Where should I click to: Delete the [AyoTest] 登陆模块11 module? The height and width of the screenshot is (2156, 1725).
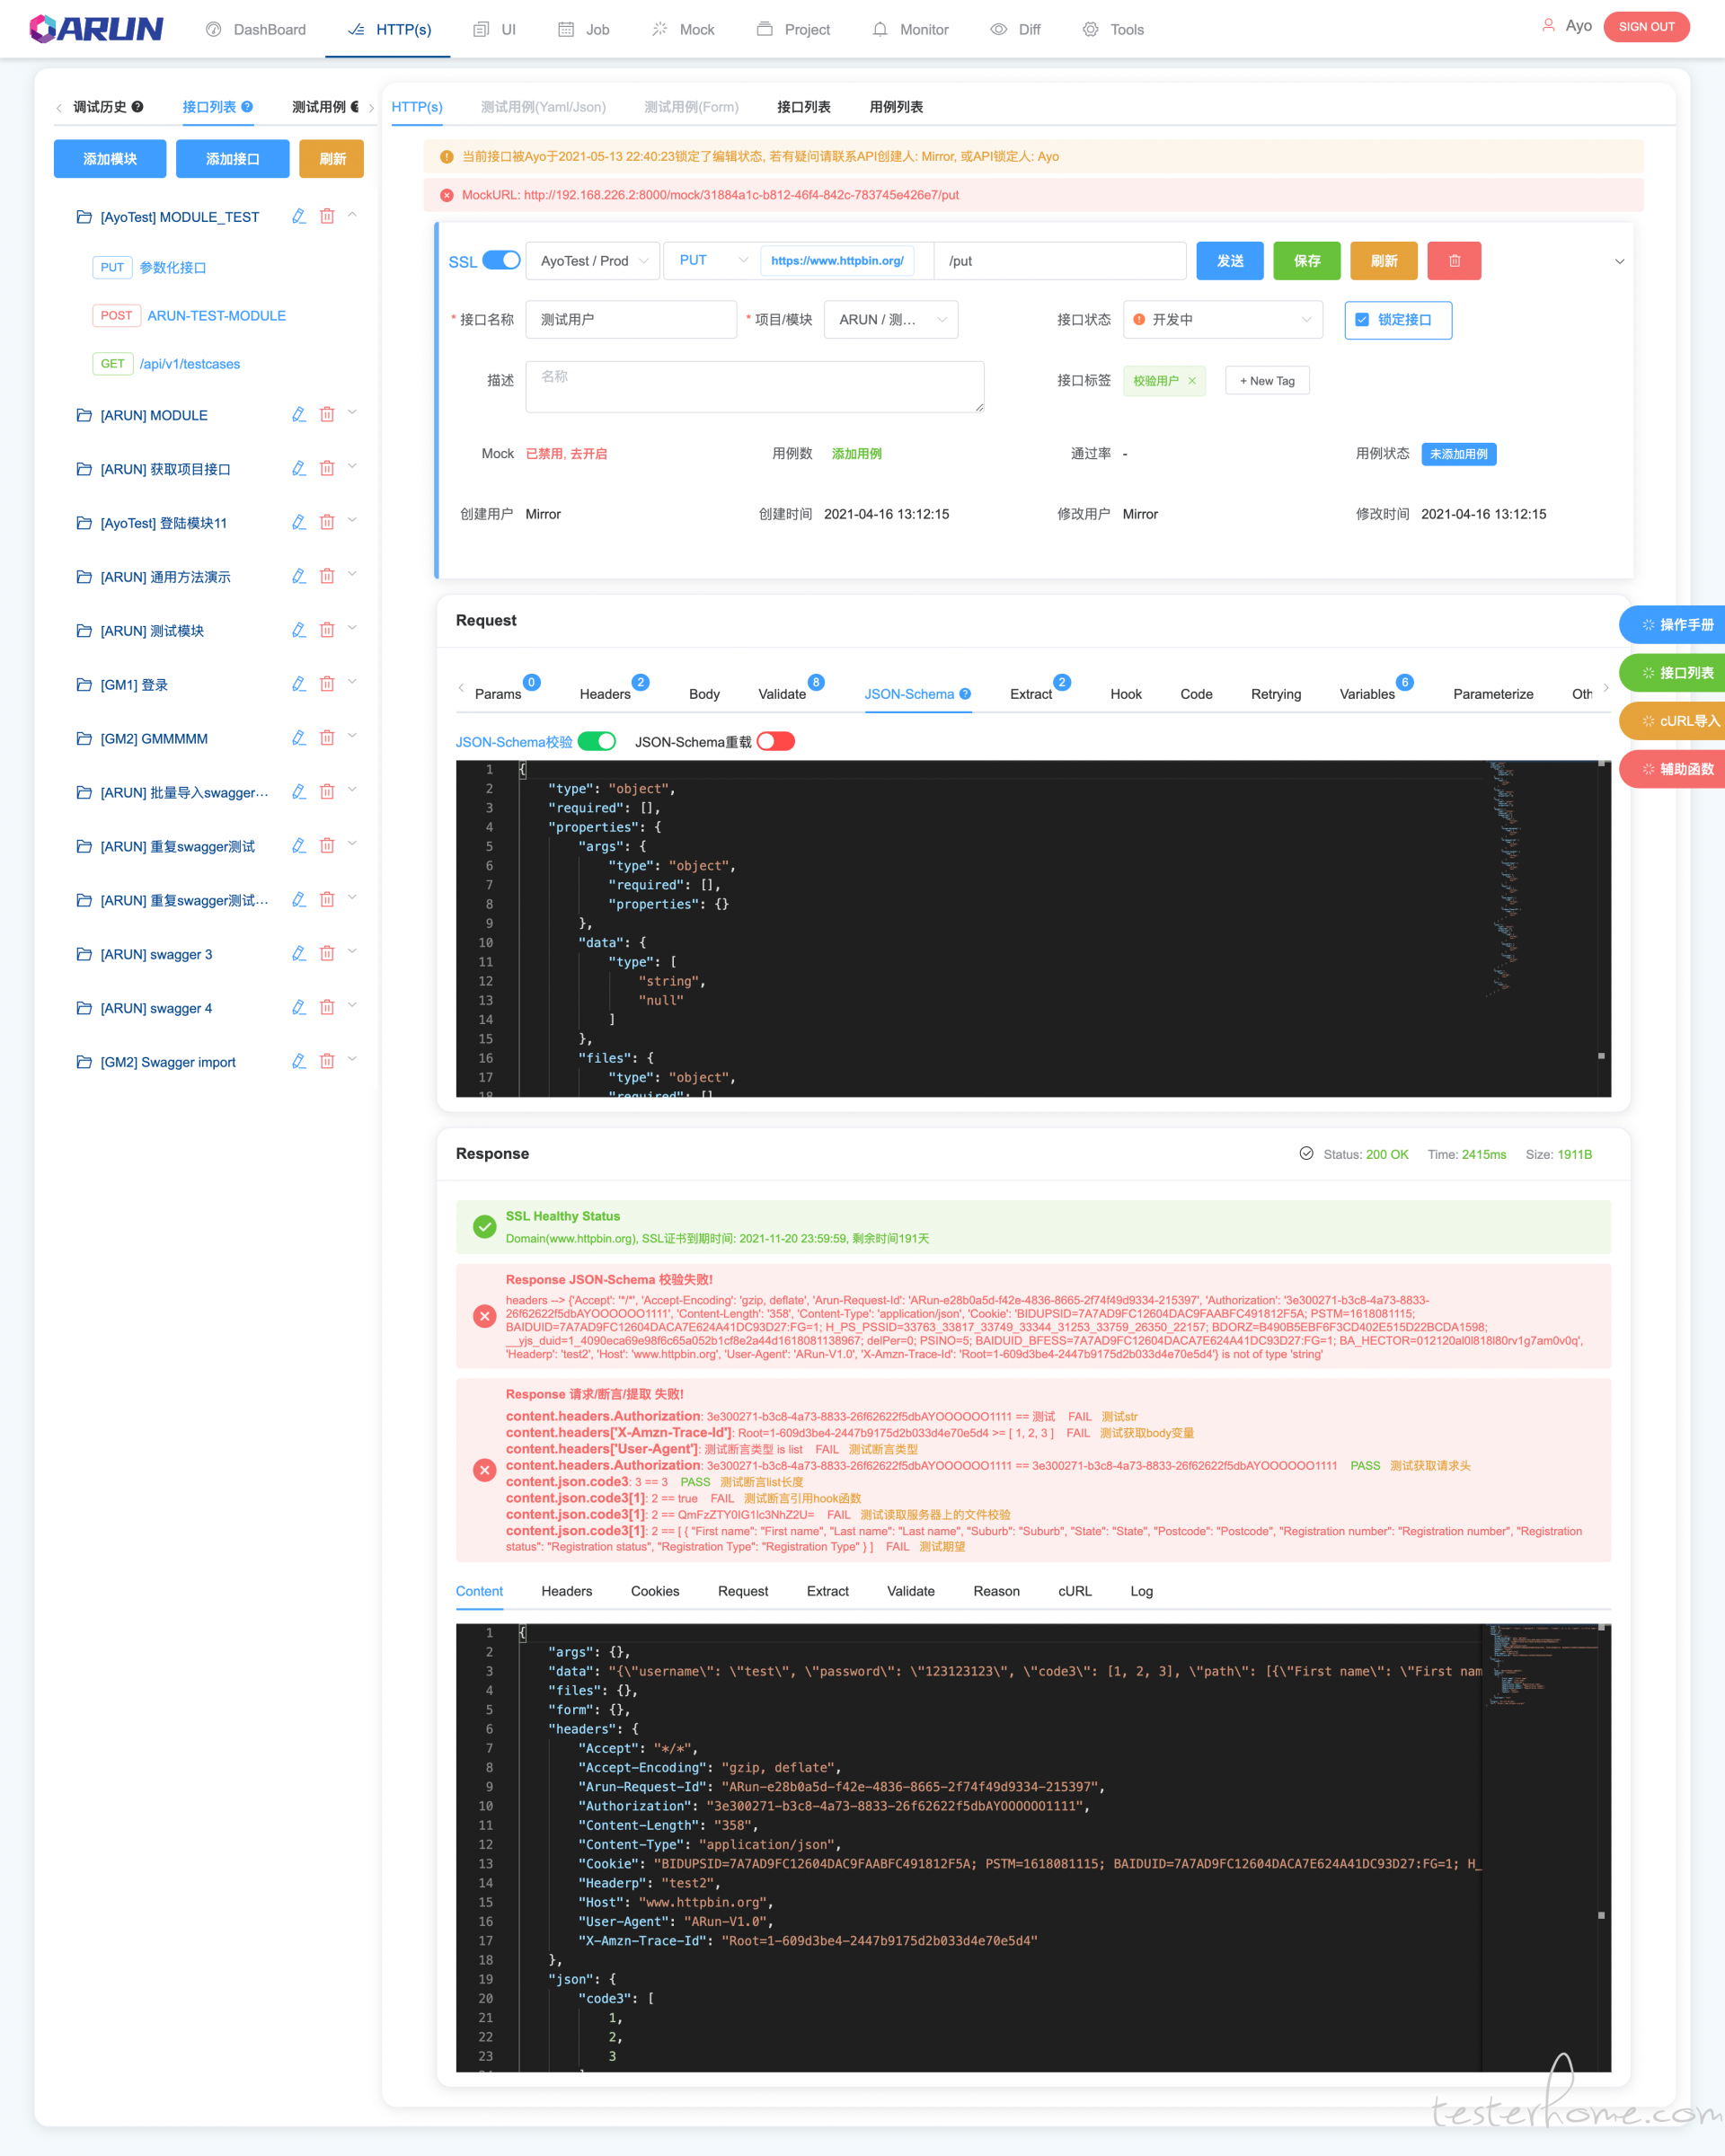[327, 522]
